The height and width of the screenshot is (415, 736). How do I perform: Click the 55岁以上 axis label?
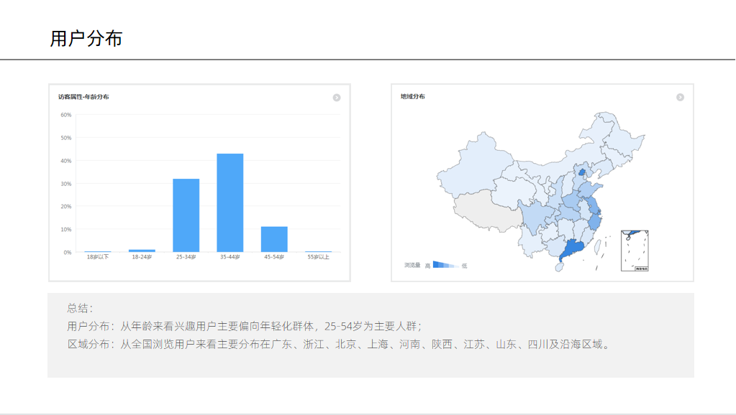[x=318, y=257]
